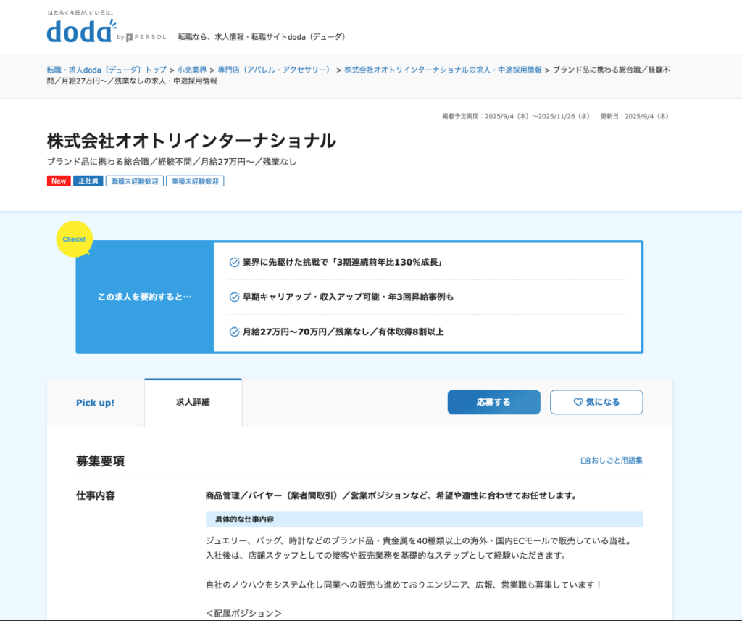Click the yellow Check! badge
742x621 pixels.
pyautogui.click(x=75, y=239)
